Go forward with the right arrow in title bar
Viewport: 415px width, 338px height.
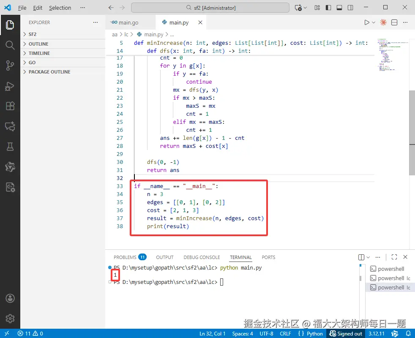pos(122,8)
